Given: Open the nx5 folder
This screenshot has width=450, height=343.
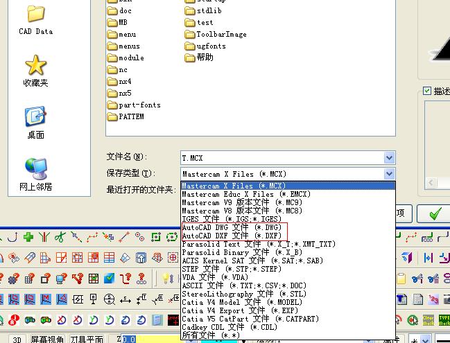Looking at the screenshot, I should pos(119,94).
